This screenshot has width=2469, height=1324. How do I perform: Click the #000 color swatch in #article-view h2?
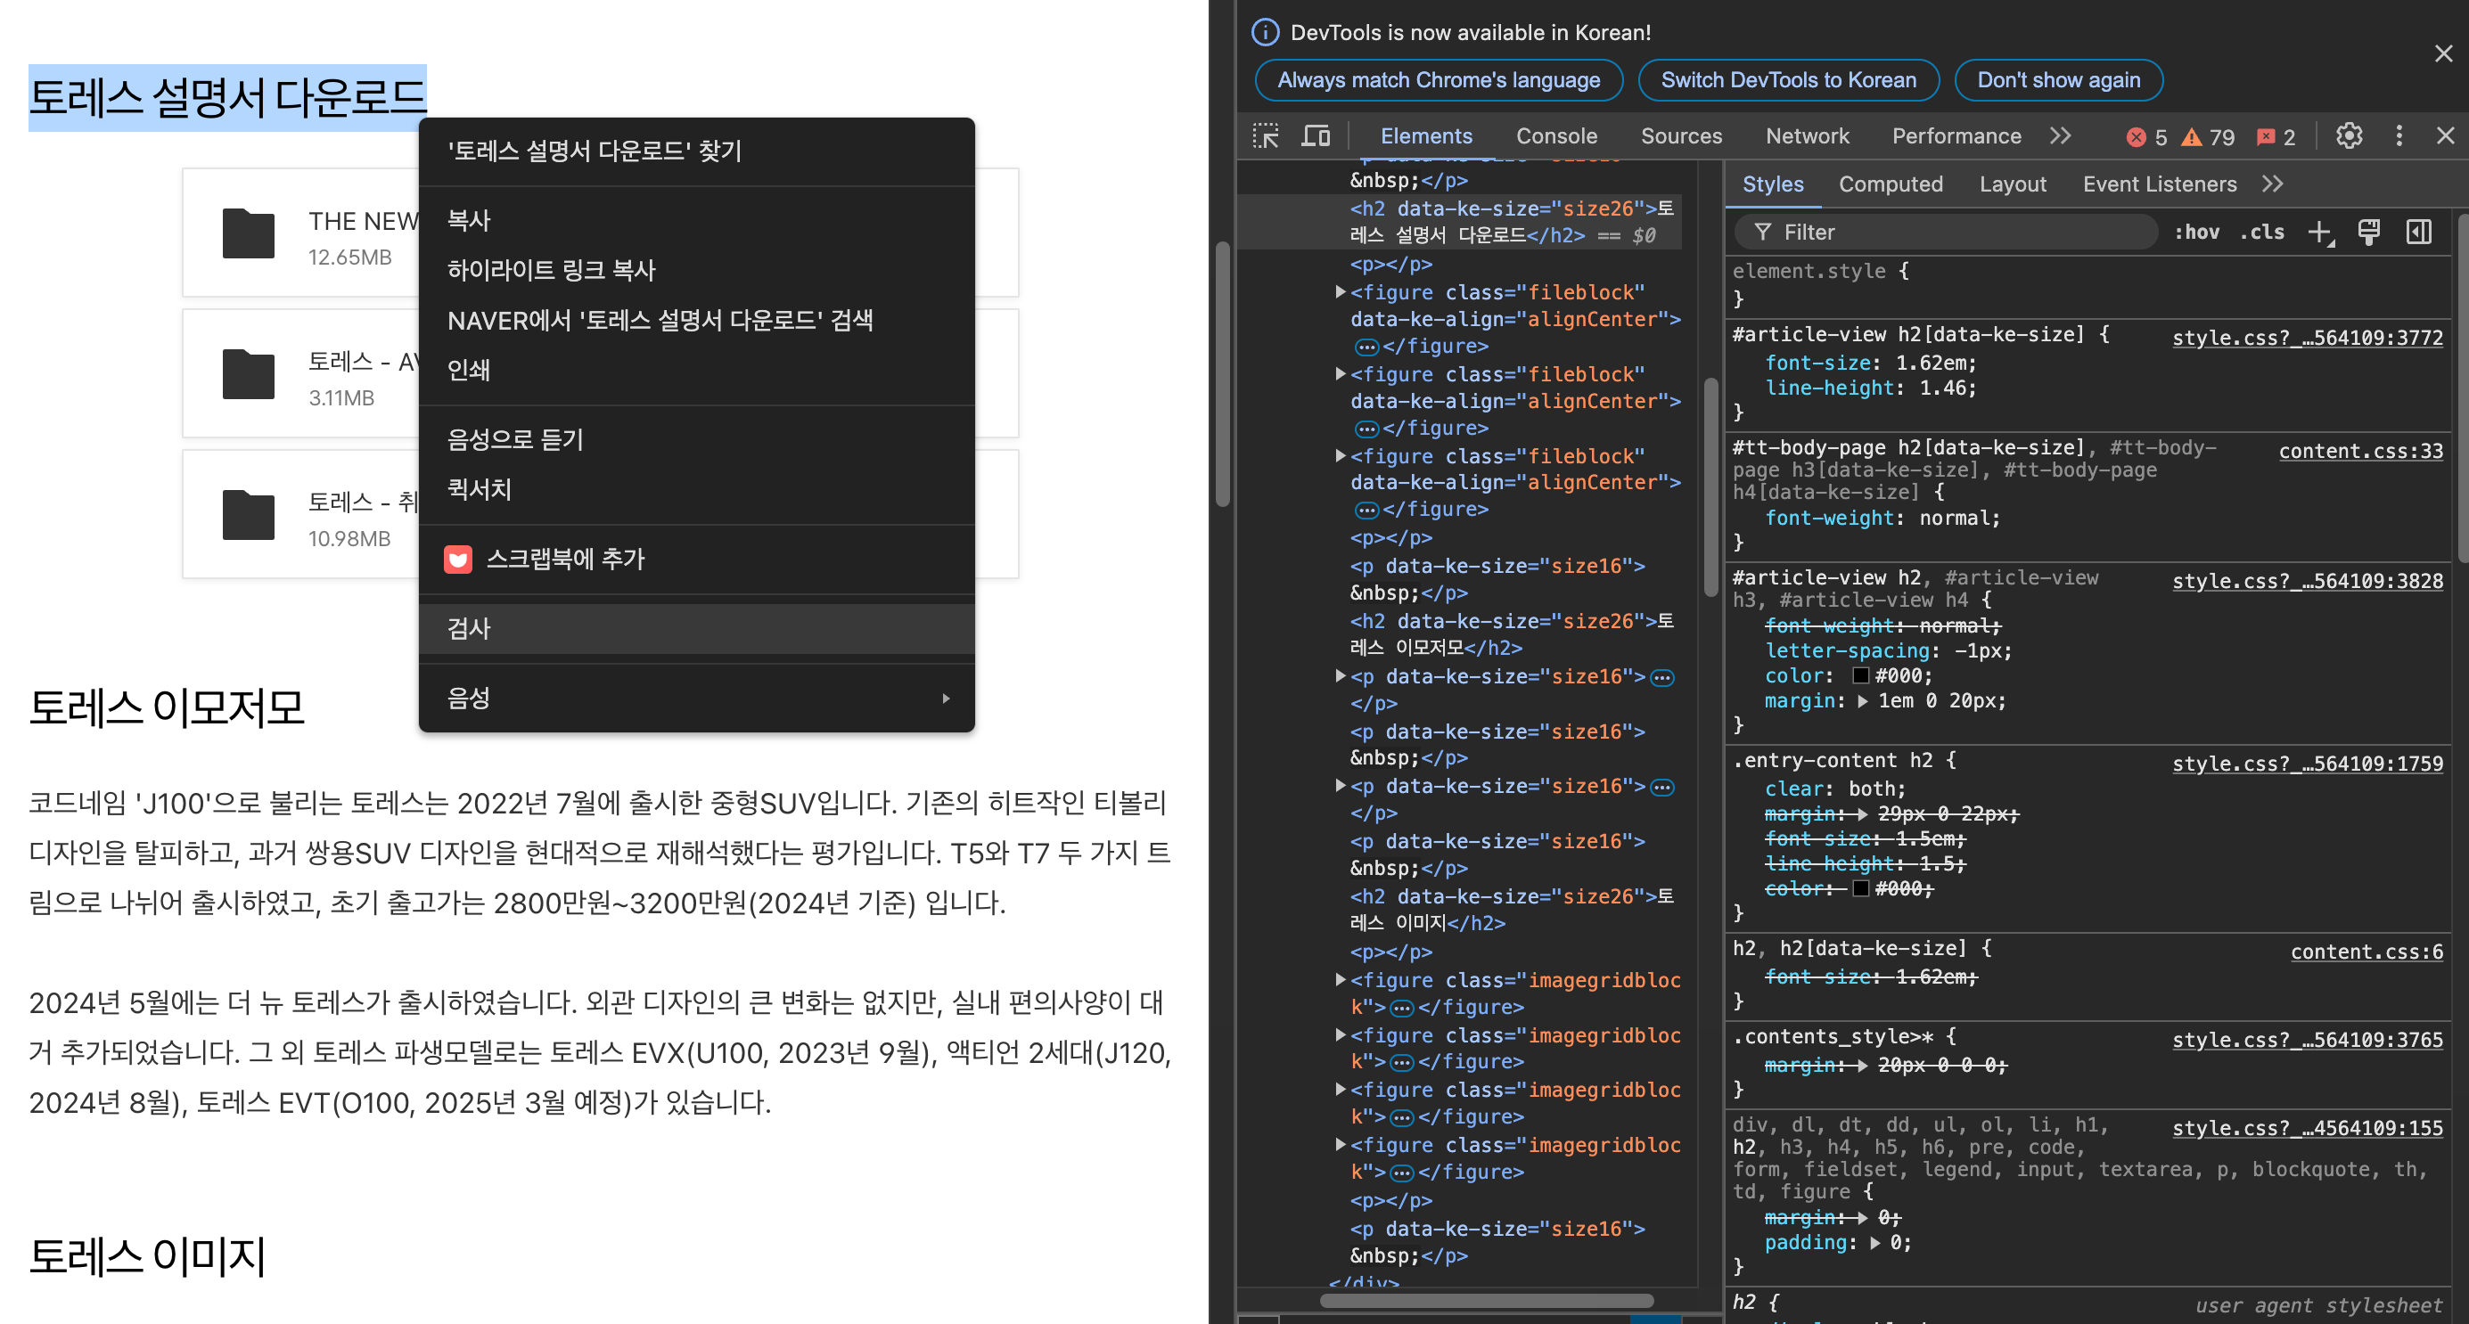(1860, 675)
